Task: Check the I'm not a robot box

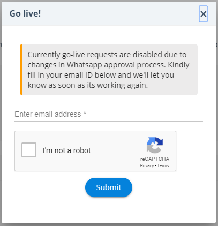Action: 29,150
